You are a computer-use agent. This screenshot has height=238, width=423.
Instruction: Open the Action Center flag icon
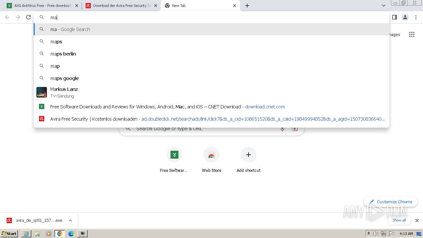point(392,234)
